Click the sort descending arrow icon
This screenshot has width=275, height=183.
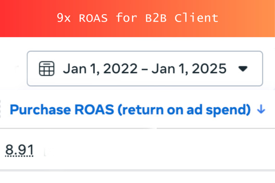tap(261, 110)
